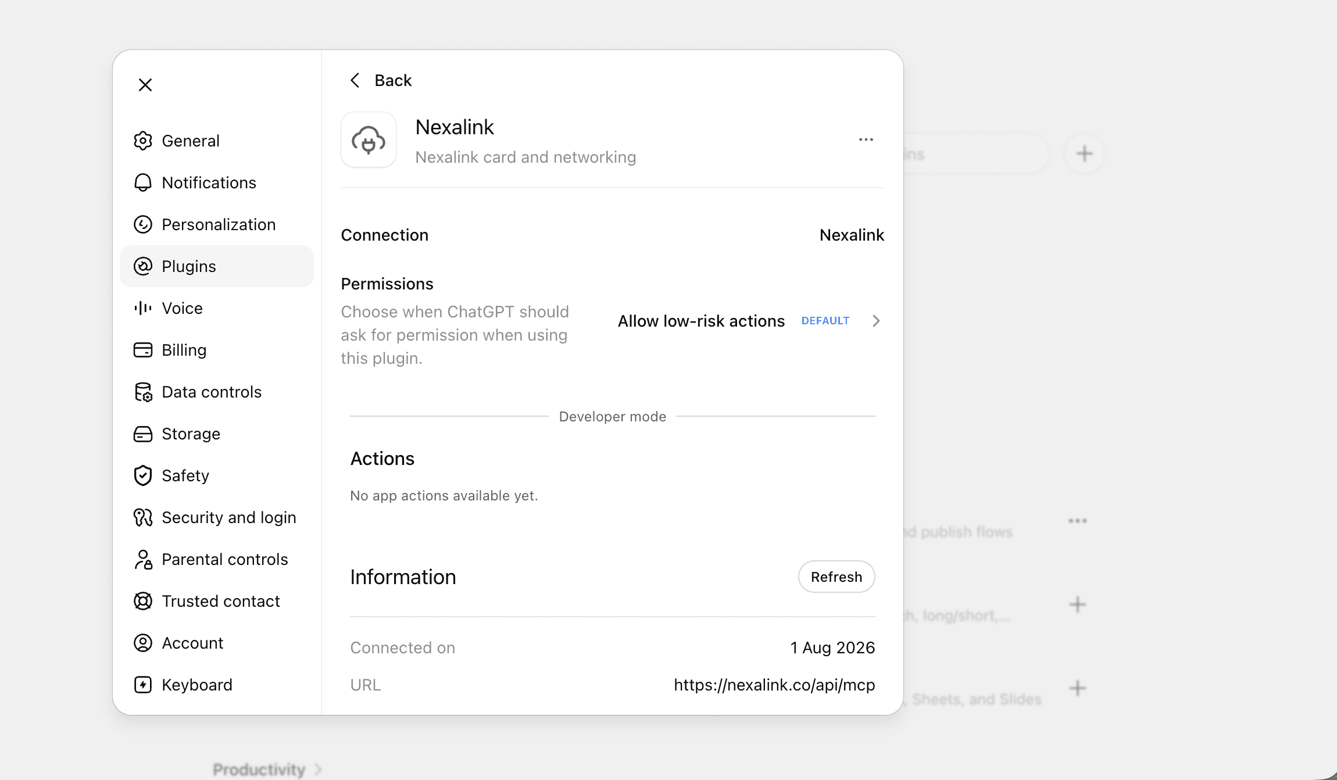Click the 'Connected on' label
This screenshot has width=1337, height=780.
click(403, 647)
